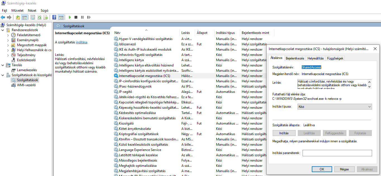Viewport: 381px width, 176px height.
Task: Click the Stop service square toolbar icon
Action: click(x=76, y=17)
